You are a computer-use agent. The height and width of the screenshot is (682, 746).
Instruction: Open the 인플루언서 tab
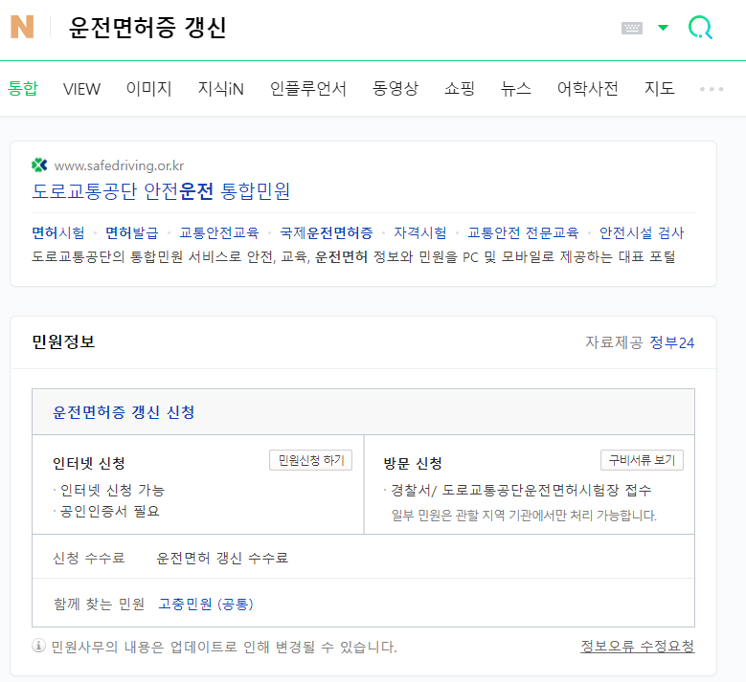307,88
